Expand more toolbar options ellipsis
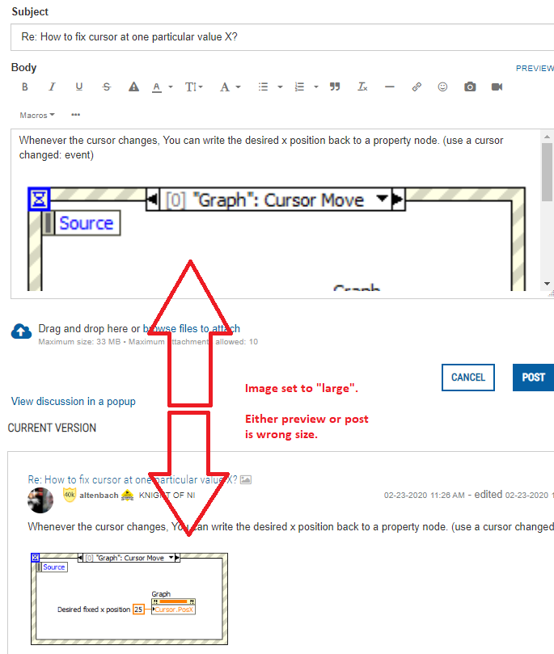 pos(75,115)
